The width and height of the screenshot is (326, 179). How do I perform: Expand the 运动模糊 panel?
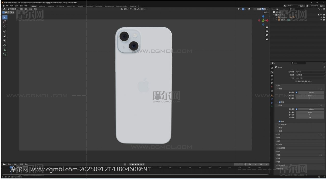(276, 148)
